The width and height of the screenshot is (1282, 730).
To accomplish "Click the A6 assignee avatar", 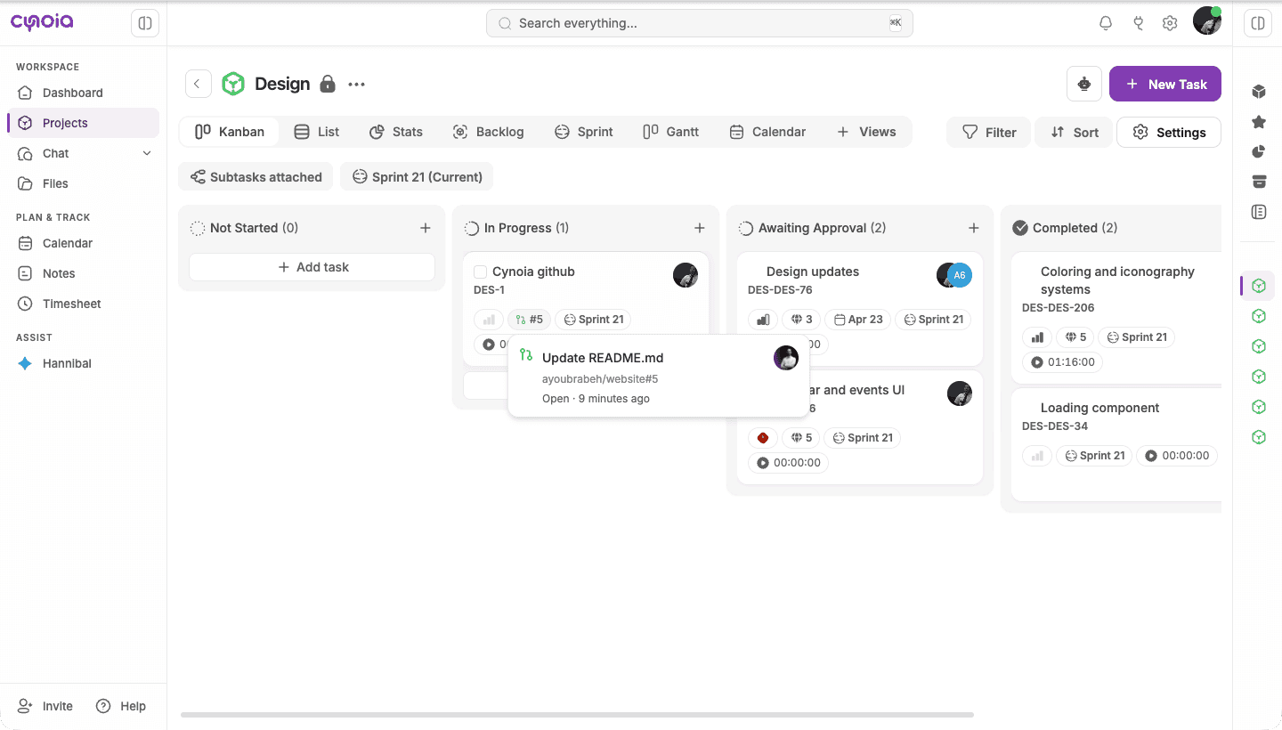I will click(x=960, y=275).
